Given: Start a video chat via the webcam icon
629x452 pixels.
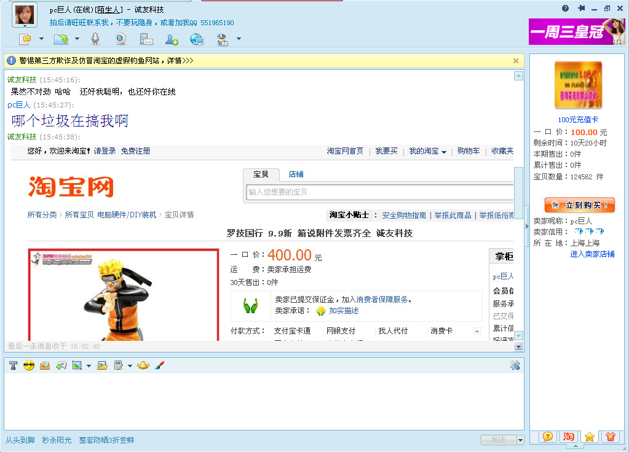Looking at the screenshot, I should pyautogui.click(x=121, y=39).
